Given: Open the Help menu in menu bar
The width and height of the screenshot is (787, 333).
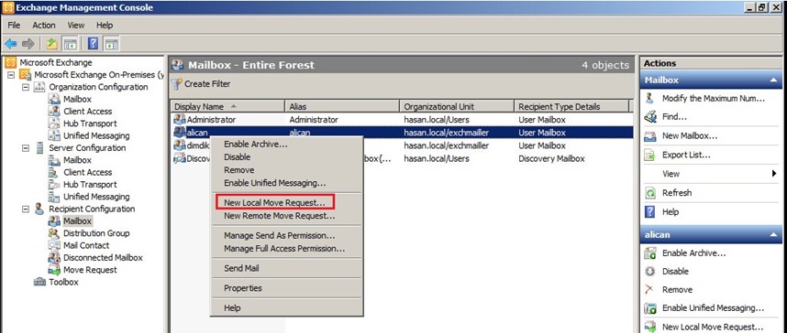Looking at the screenshot, I should 105,25.
